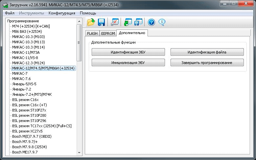Click the save window configuration icon
The height and width of the screenshot is (160, 256).
coord(138,22)
